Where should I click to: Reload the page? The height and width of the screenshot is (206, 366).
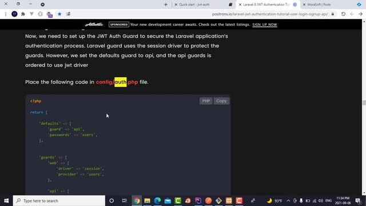coord(343,14)
